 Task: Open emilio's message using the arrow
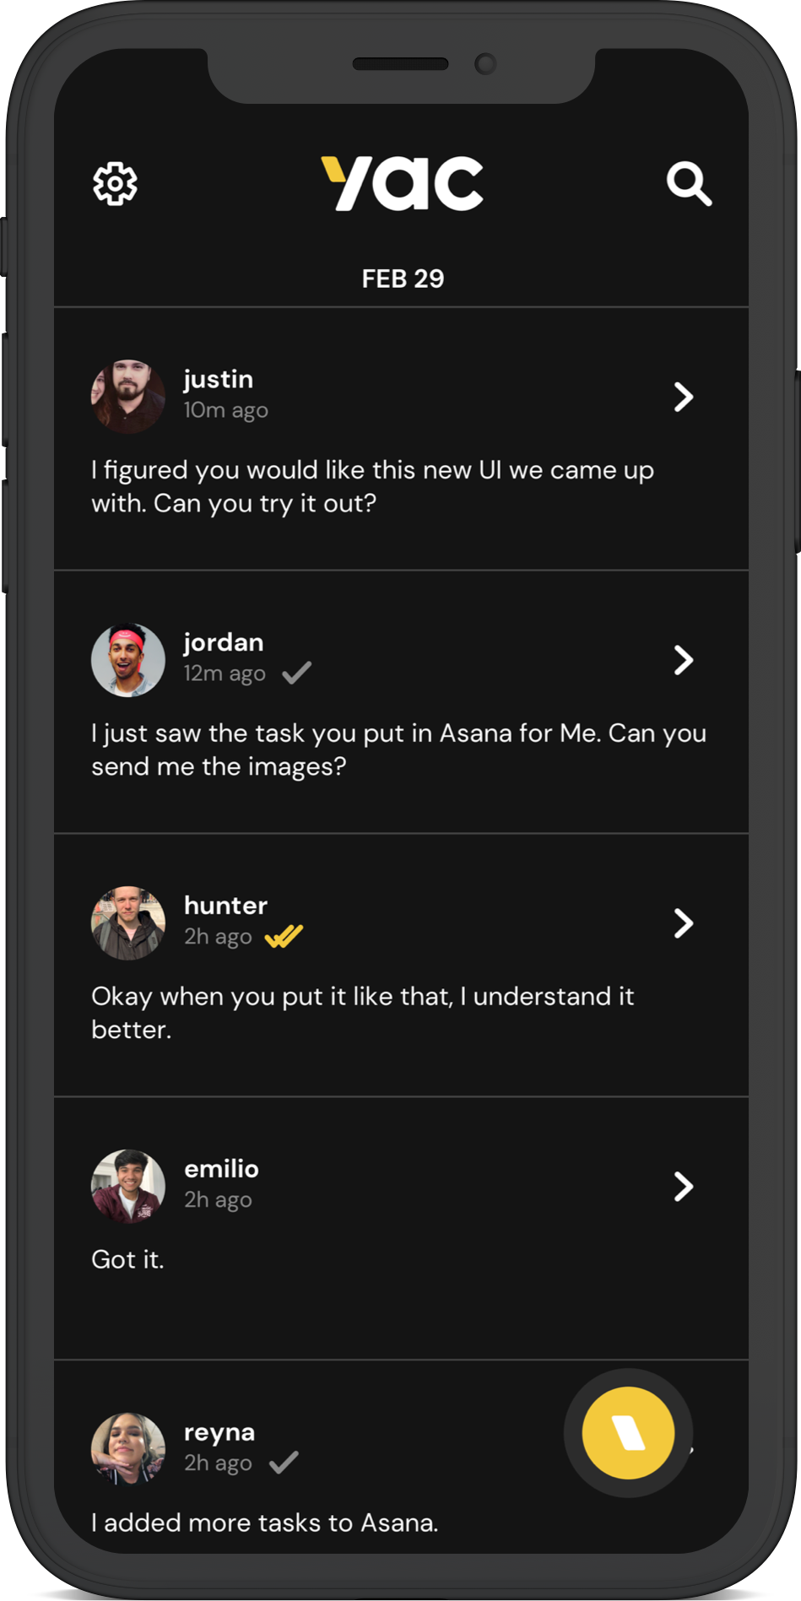685,1187
